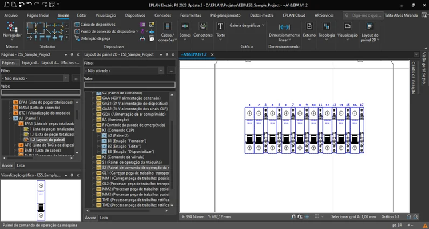Open the Layout do painel 2D filter dropdown
429x229 pixels.
pyautogui.click(x=161, y=70)
